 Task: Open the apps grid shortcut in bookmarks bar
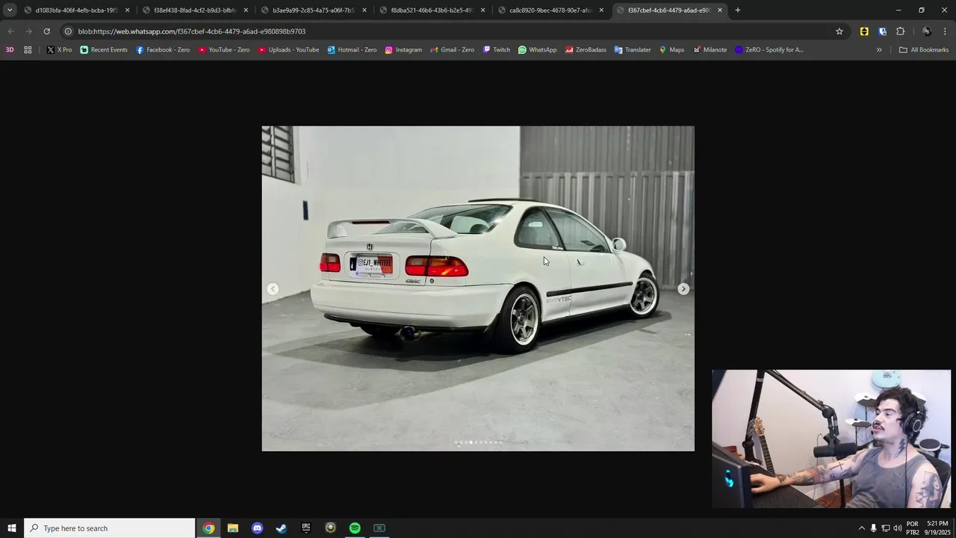(x=28, y=50)
